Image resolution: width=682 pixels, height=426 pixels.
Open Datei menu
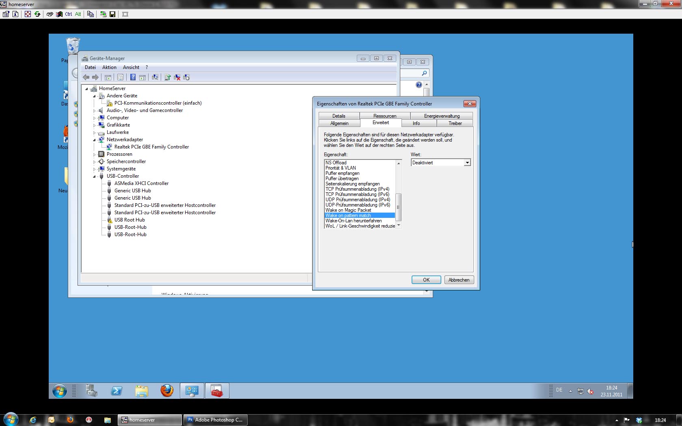[90, 67]
